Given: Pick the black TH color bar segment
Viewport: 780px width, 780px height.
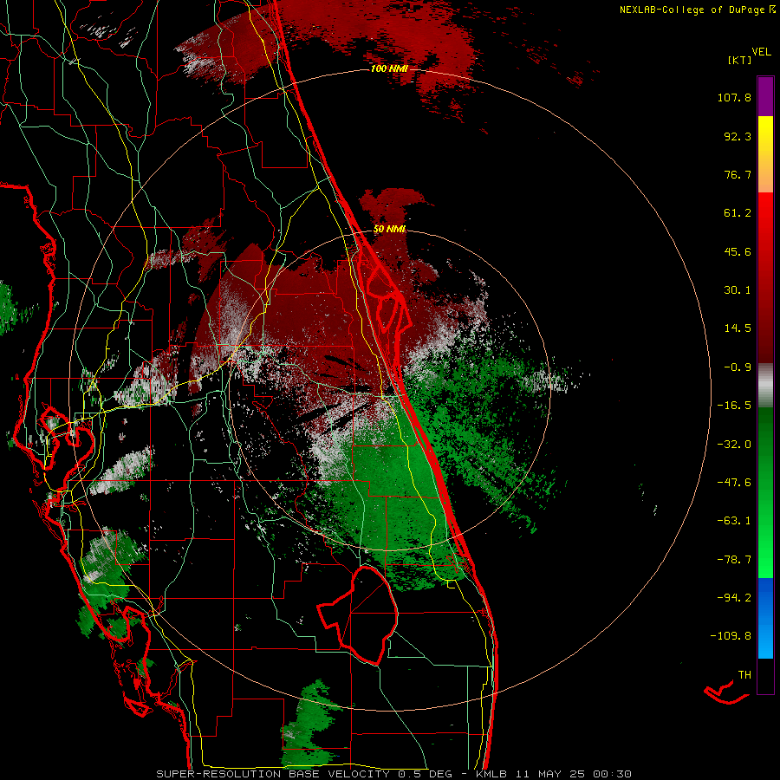Looking at the screenshot, I should click(x=765, y=676).
